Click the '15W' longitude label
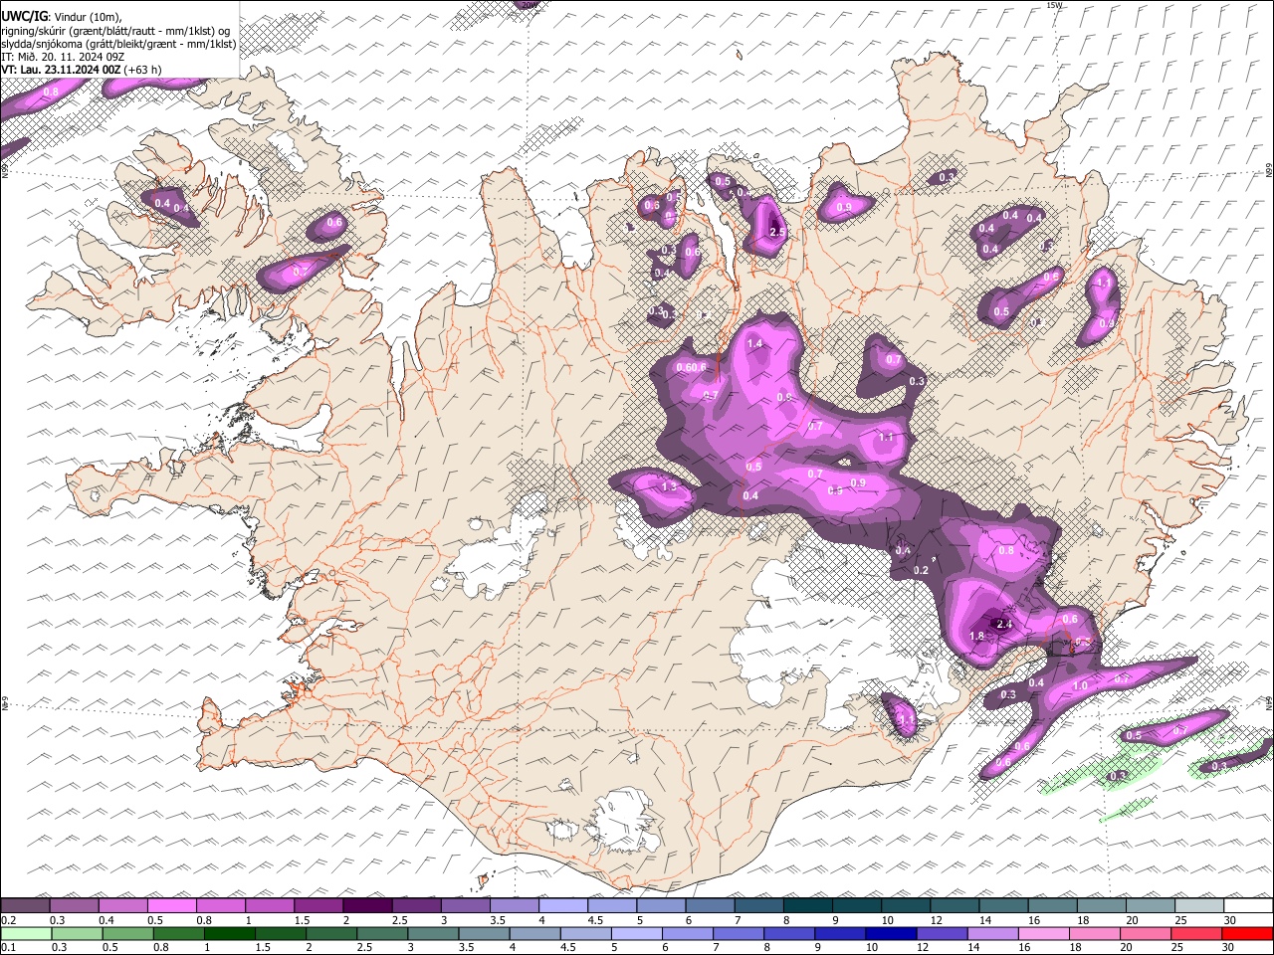 [1054, 5]
